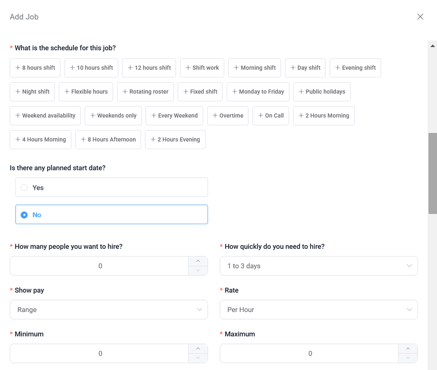Image resolution: width=437 pixels, height=370 pixels.
Task: Click the down arrow on Maximum pay
Action: pyautogui.click(x=408, y=358)
